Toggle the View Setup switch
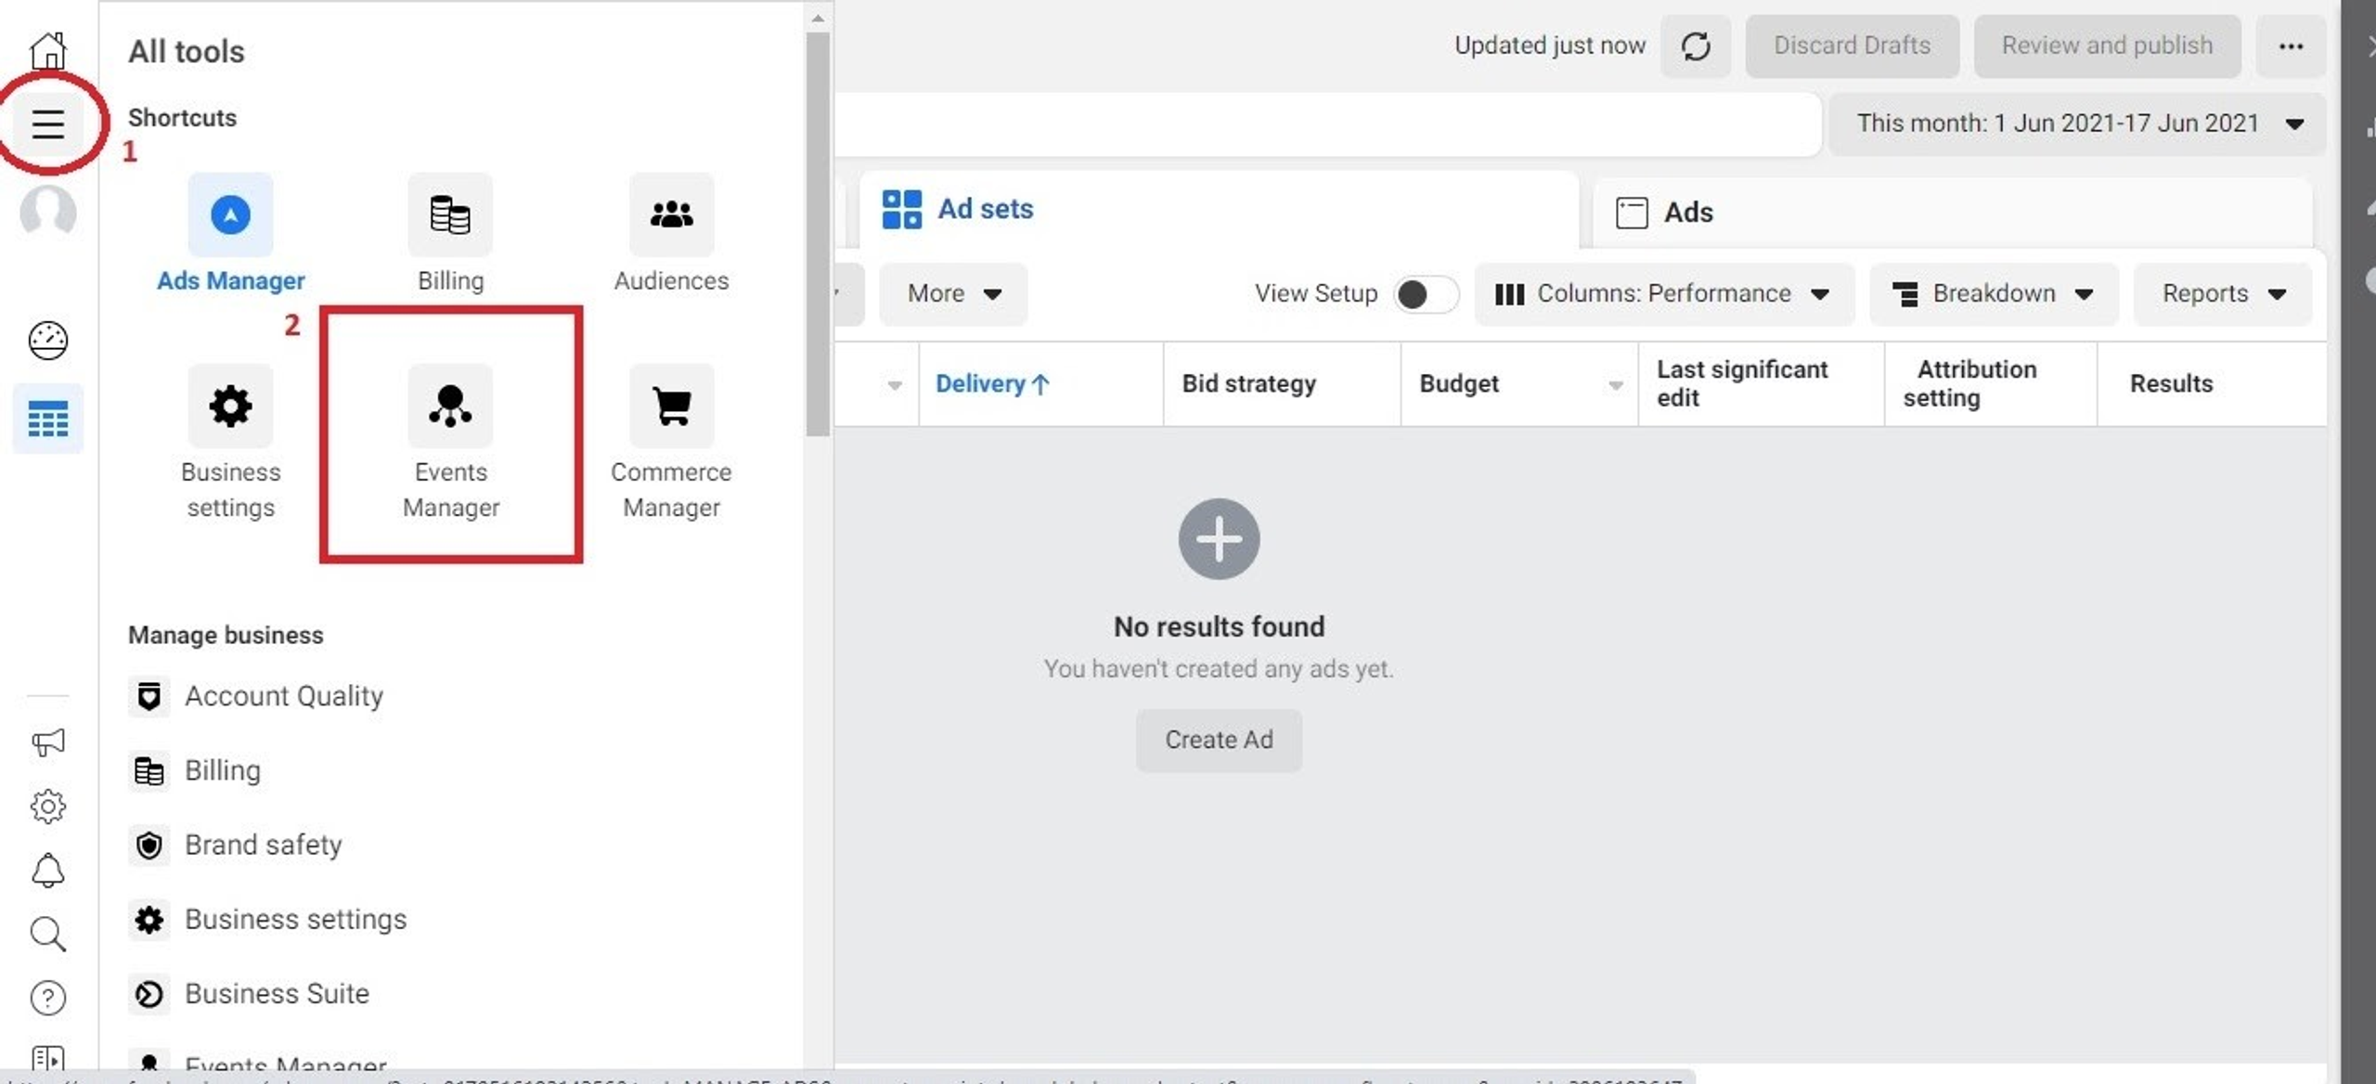Viewport: 2376px width, 1084px height. (1426, 294)
